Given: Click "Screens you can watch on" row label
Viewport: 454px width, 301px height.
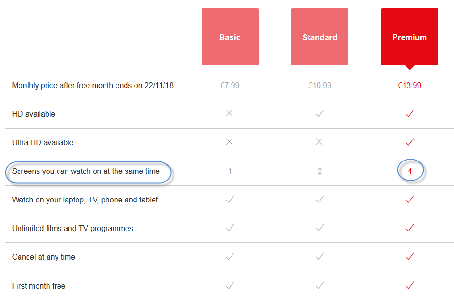Looking at the screenshot, I should coord(86,171).
